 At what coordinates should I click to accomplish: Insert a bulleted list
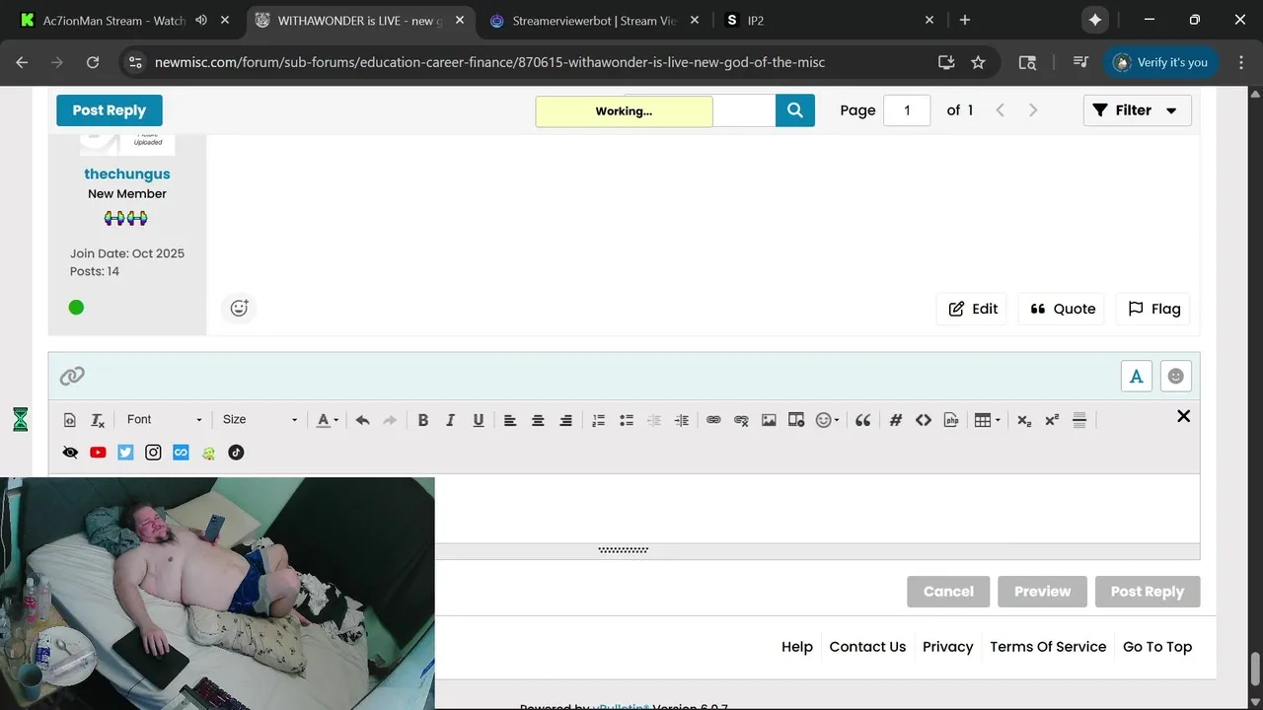[x=626, y=420]
